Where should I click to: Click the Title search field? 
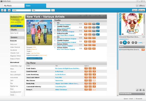point(41,10)
